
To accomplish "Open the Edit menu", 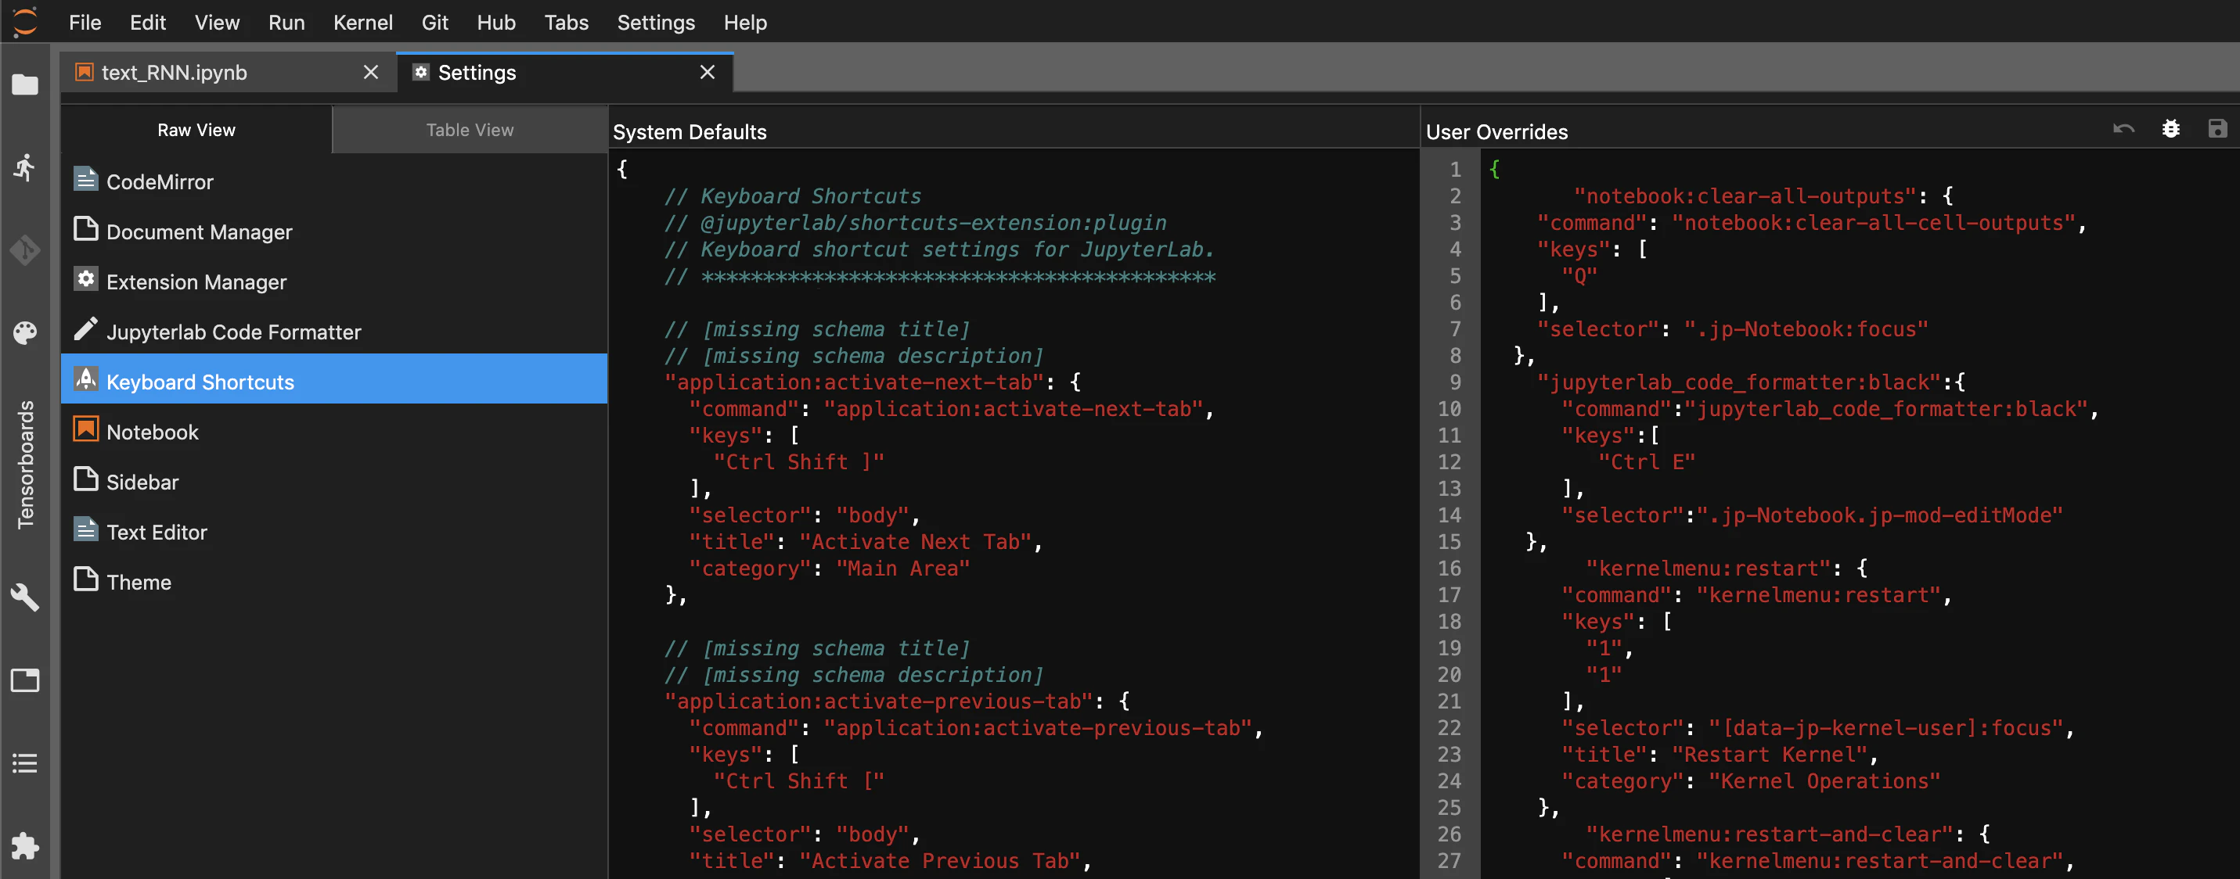I will pyautogui.click(x=148, y=23).
